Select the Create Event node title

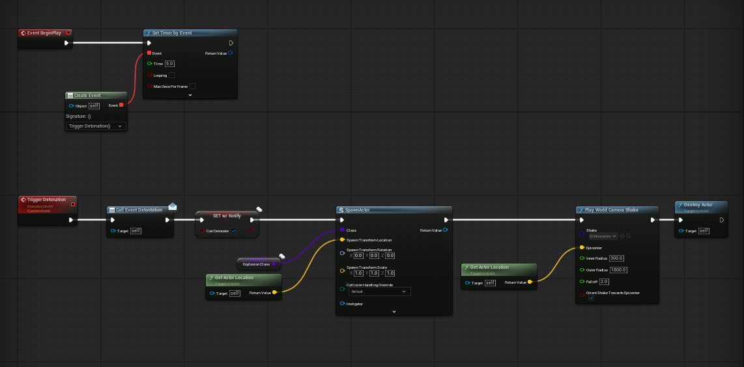click(87, 95)
